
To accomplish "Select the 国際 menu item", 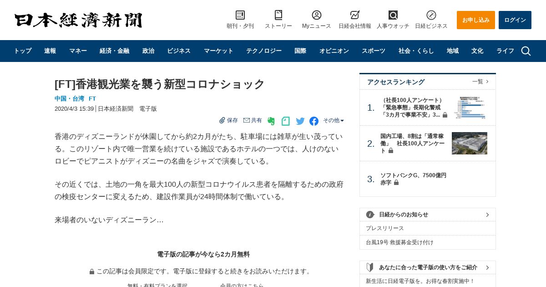I will [300, 51].
